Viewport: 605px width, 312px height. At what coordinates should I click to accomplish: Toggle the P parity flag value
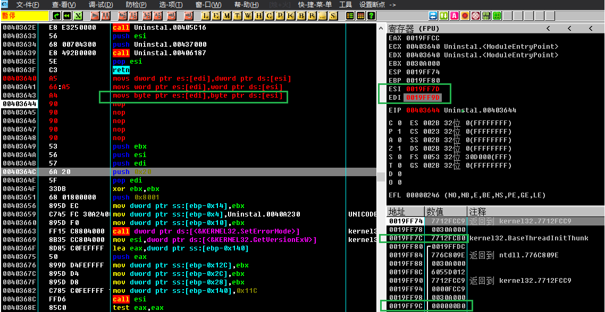click(x=399, y=132)
